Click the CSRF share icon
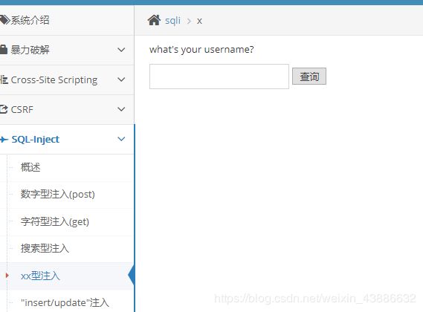Screen dimensions: 423x312 coord(4,109)
